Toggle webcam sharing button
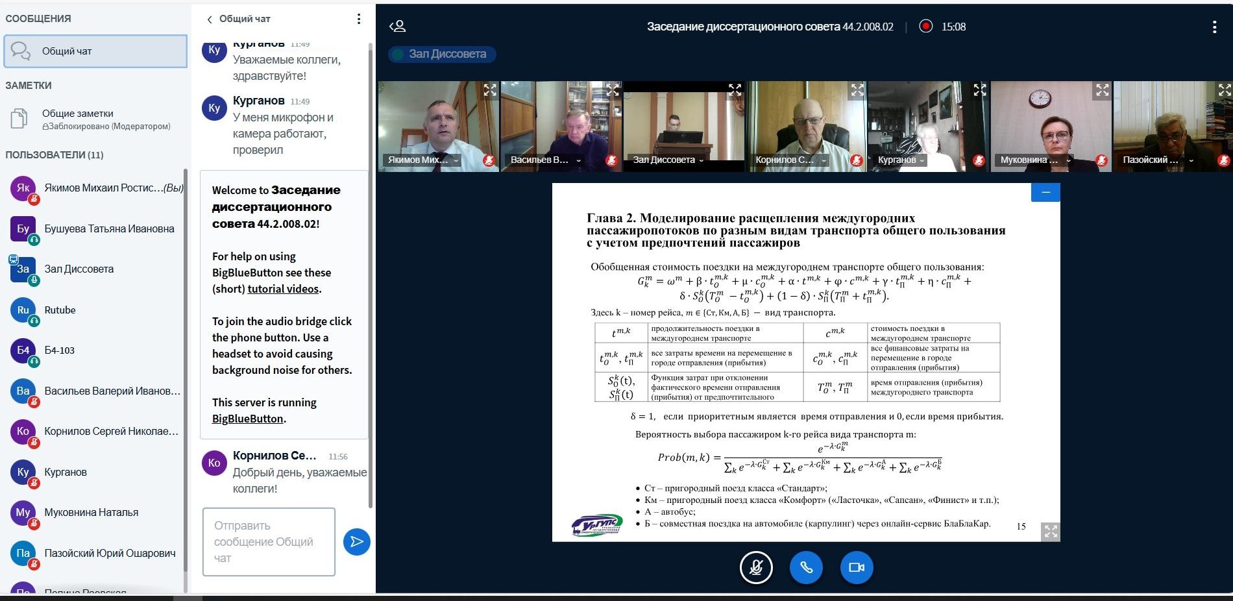This screenshot has width=1233, height=601. pos(856,567)
